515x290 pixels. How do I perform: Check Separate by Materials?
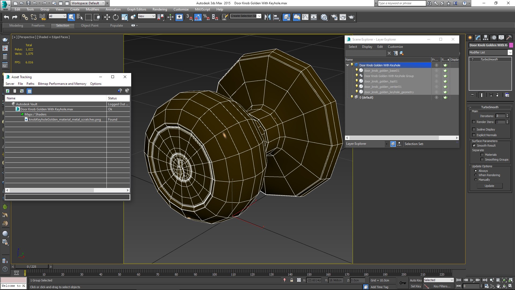click(x=482, y=155)
